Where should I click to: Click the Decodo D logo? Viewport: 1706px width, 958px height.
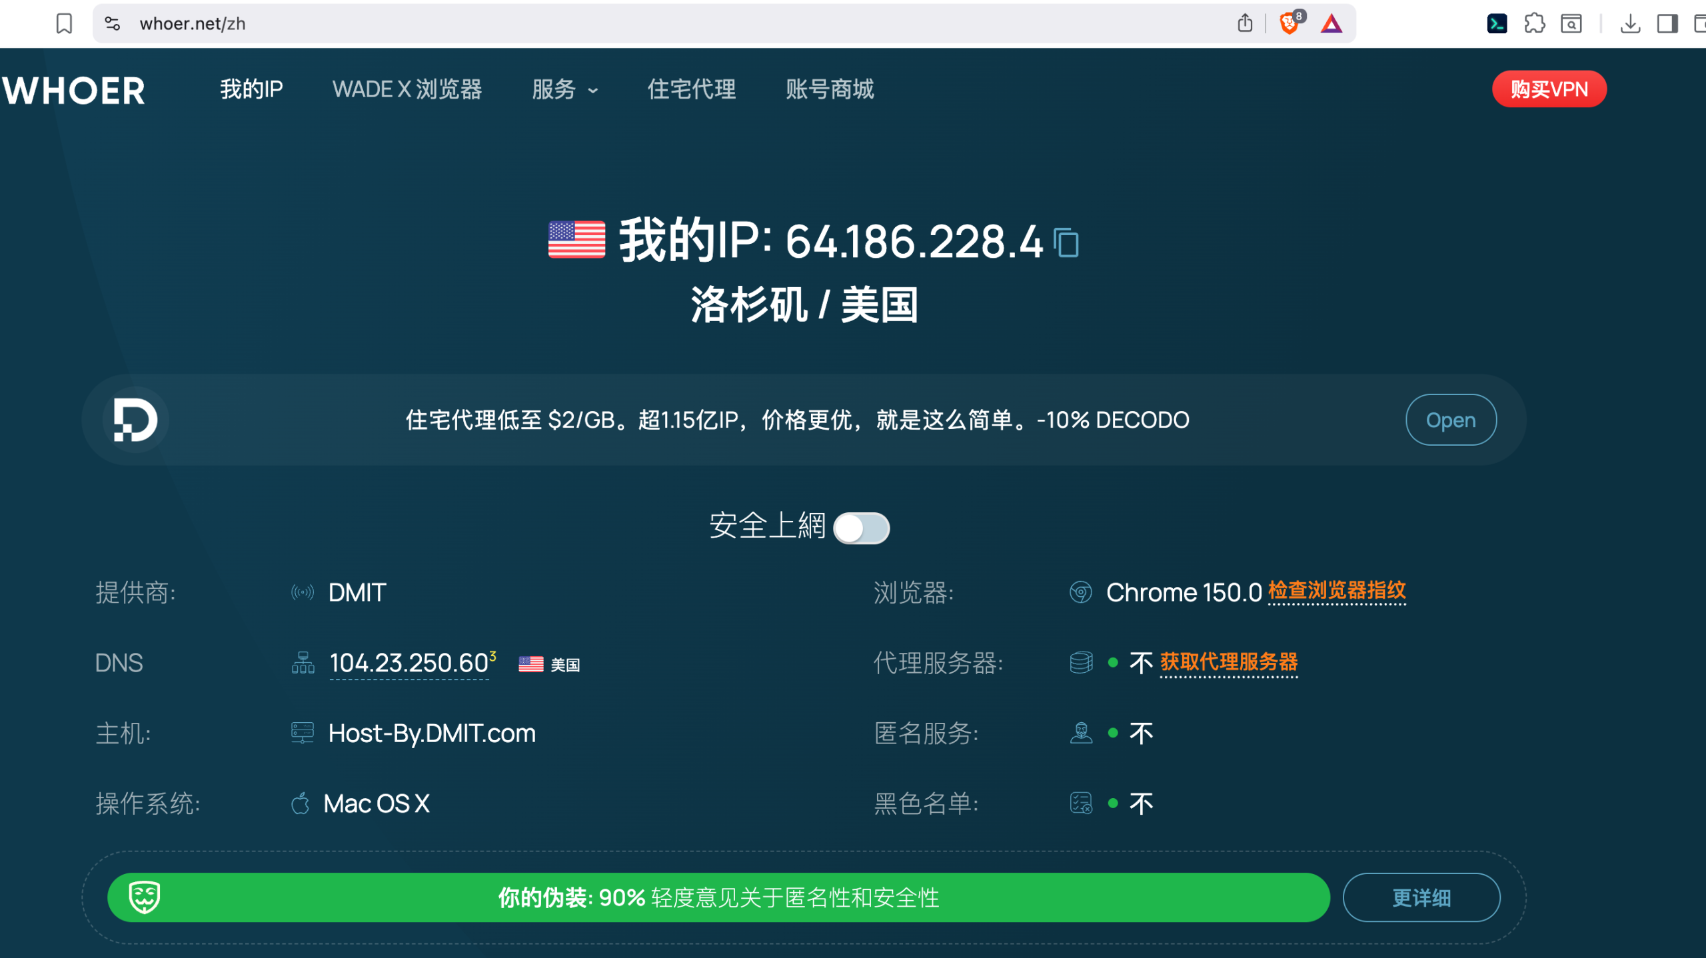coord(135,420)
